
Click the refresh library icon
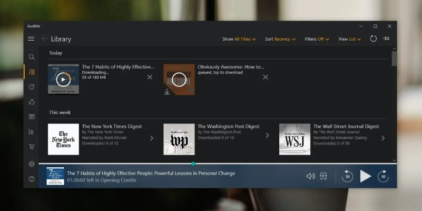pos(374,39)
